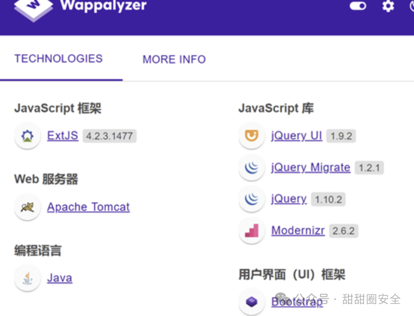Open the Modernizr link

(298, 231)
